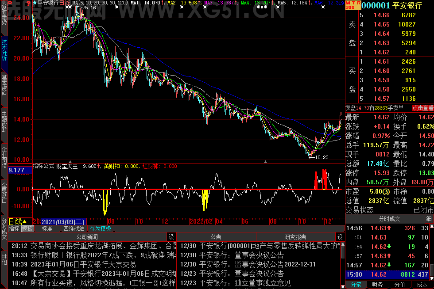Click the small triangle marker below chart right
This screenshot has width=434, height=289.
coord(265,162)
